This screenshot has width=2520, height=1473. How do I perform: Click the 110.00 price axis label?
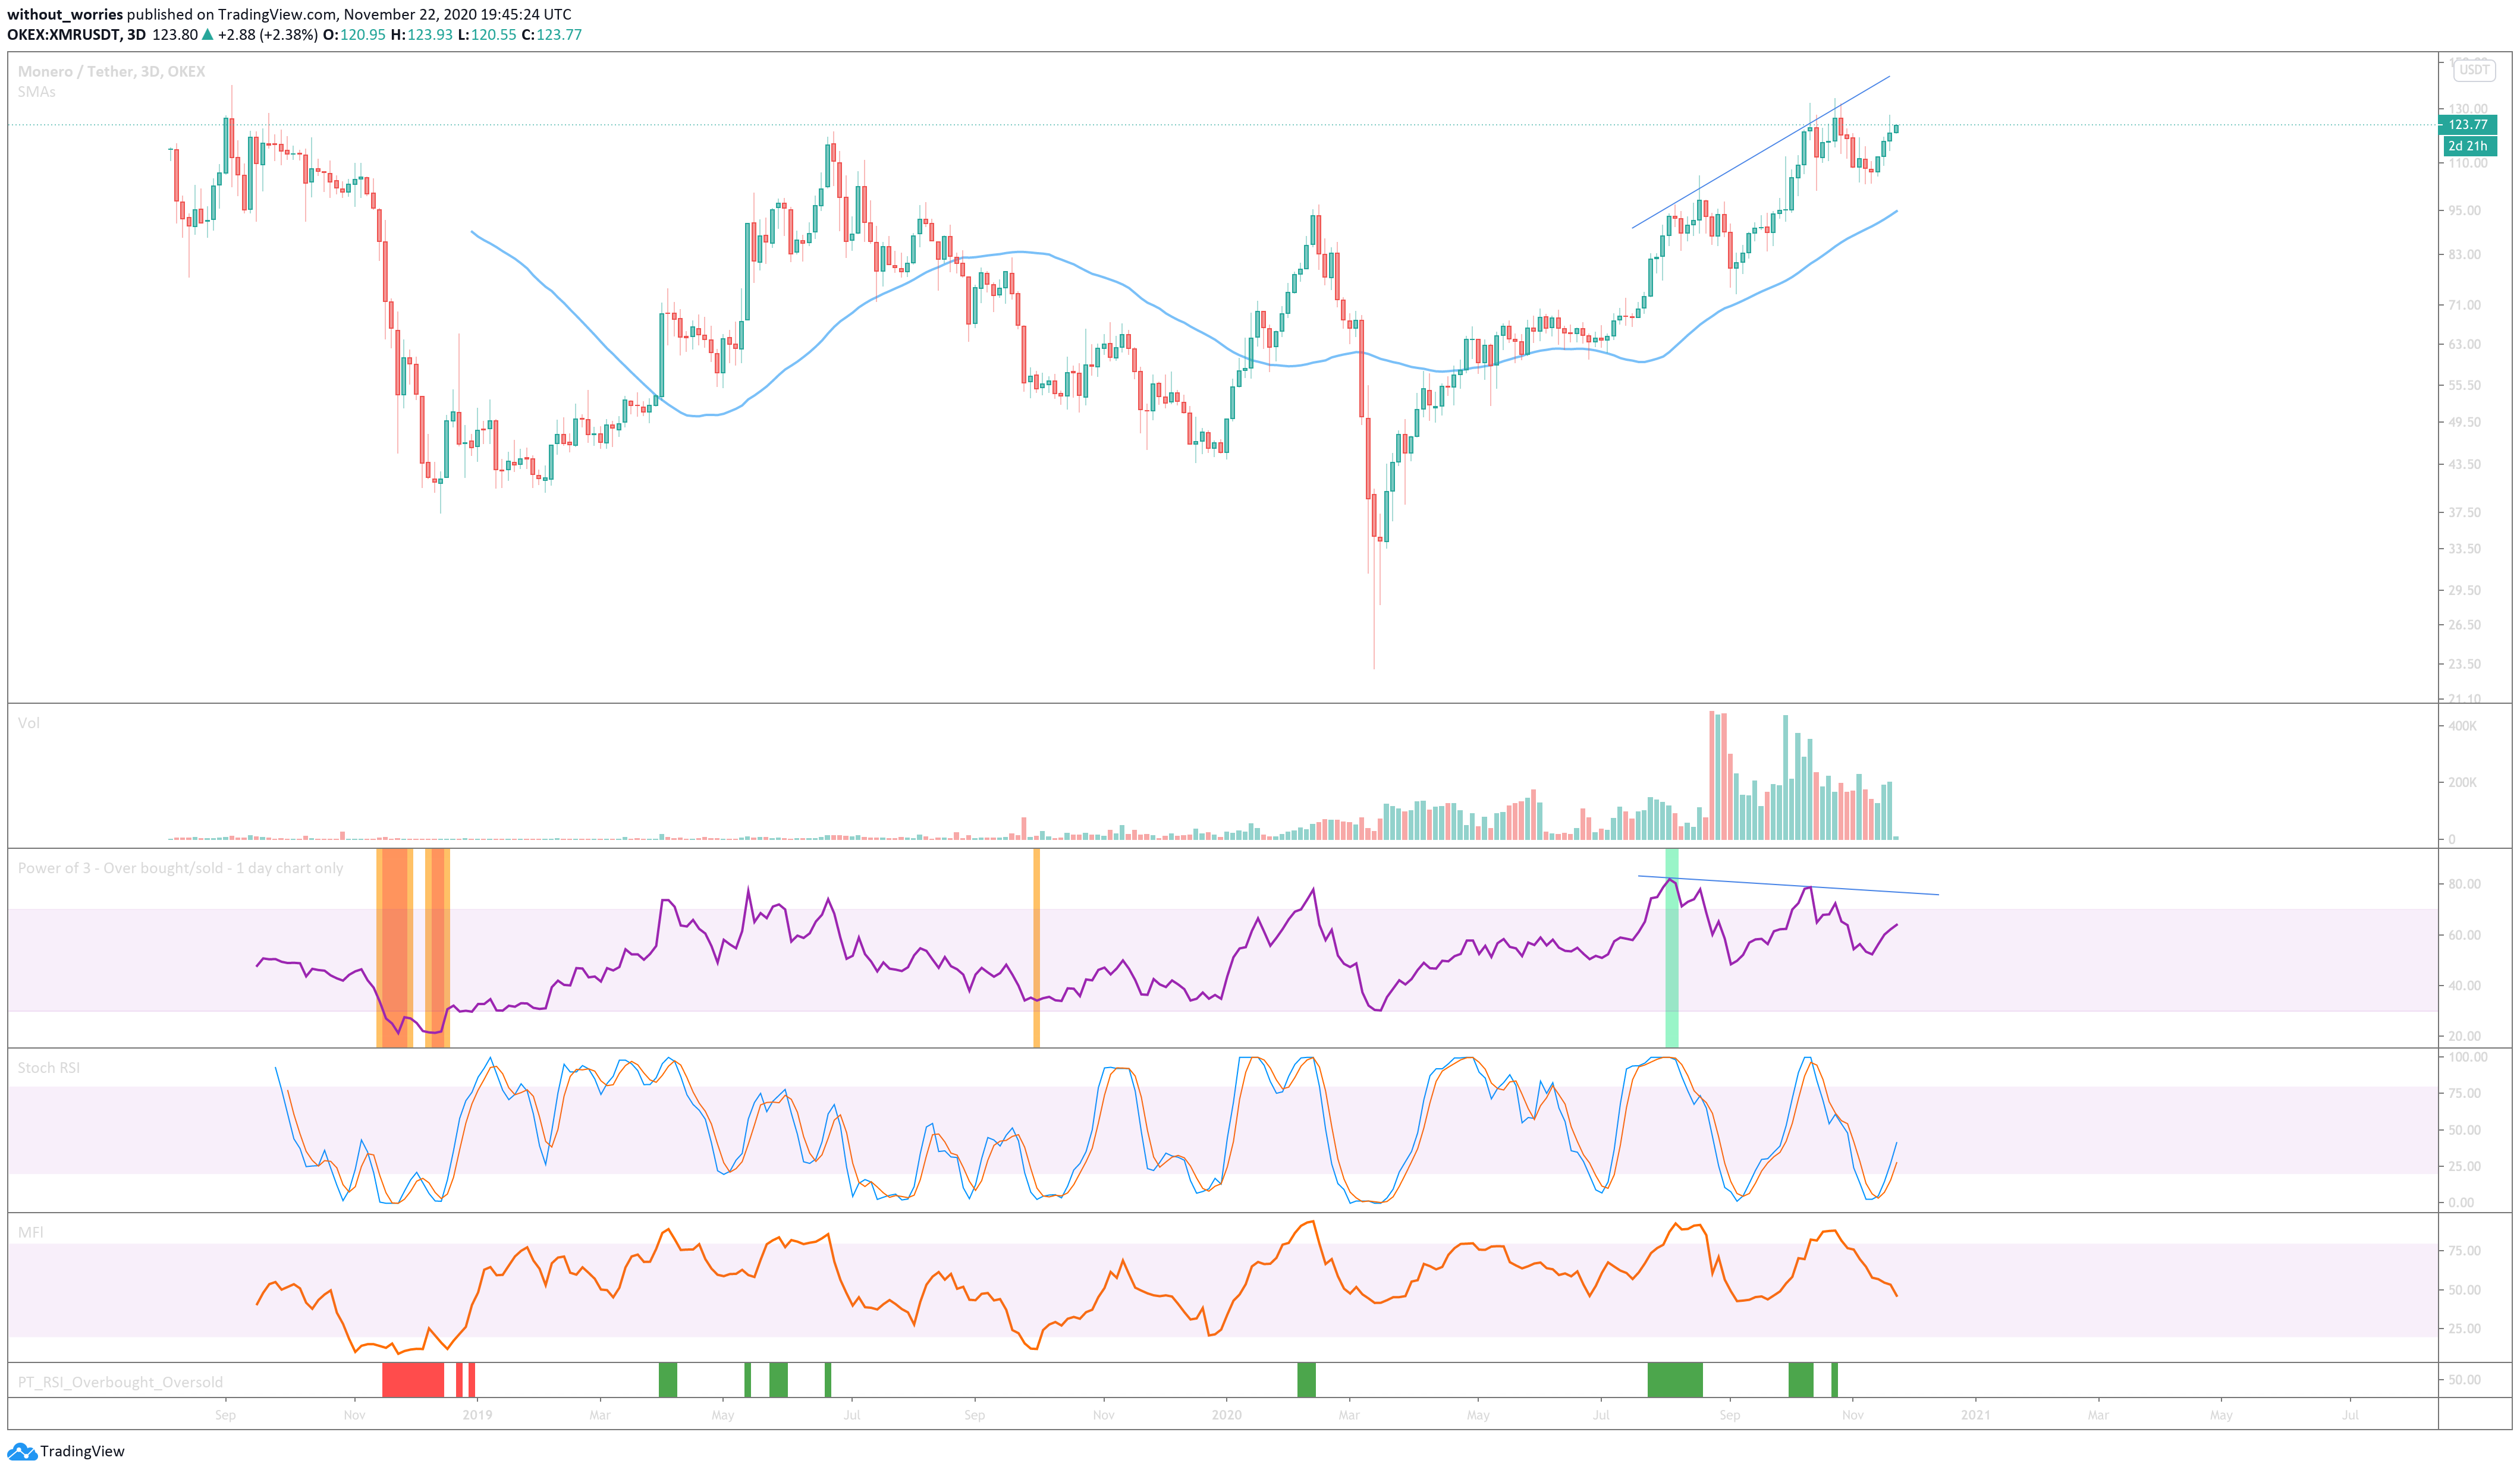(x=2467, y=163)
